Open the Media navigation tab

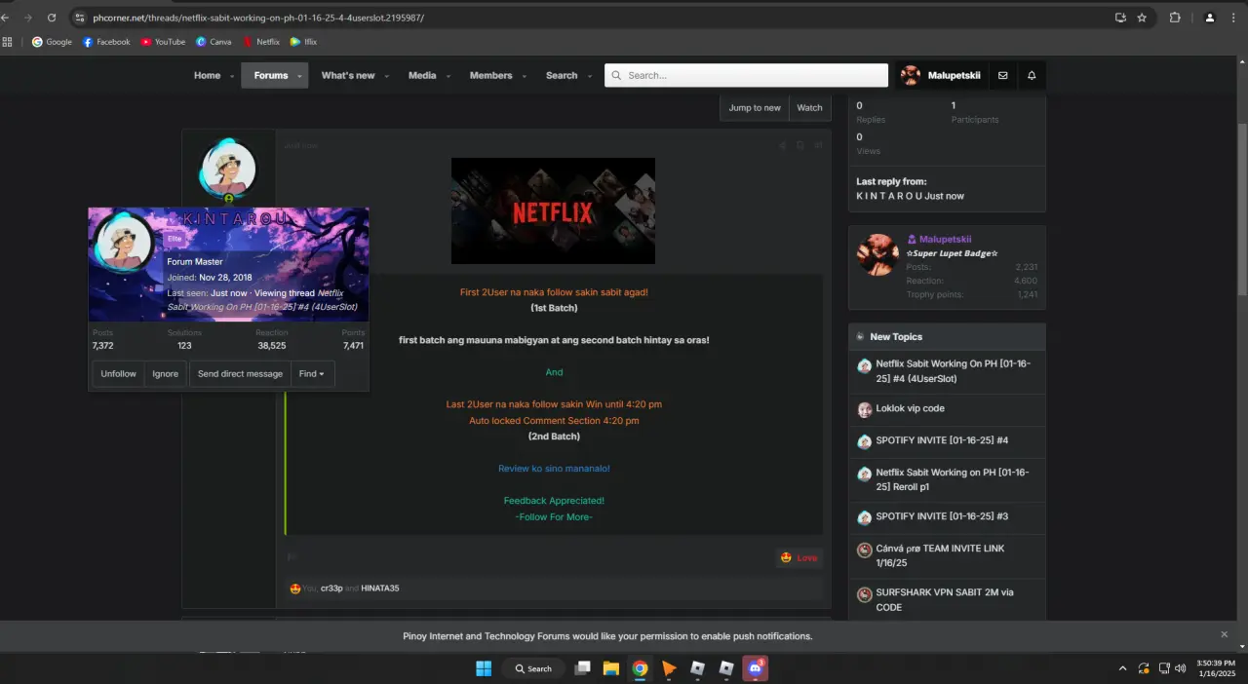coord(422,76)
